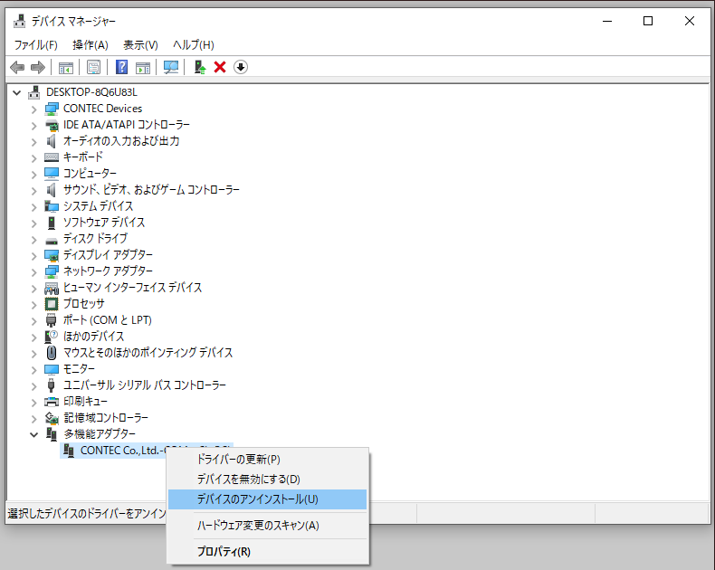Expand the ポート (COM と LPT) category
Image resolution: width=715 pixels, height=570 pixels.
click(x=34, y=320)
